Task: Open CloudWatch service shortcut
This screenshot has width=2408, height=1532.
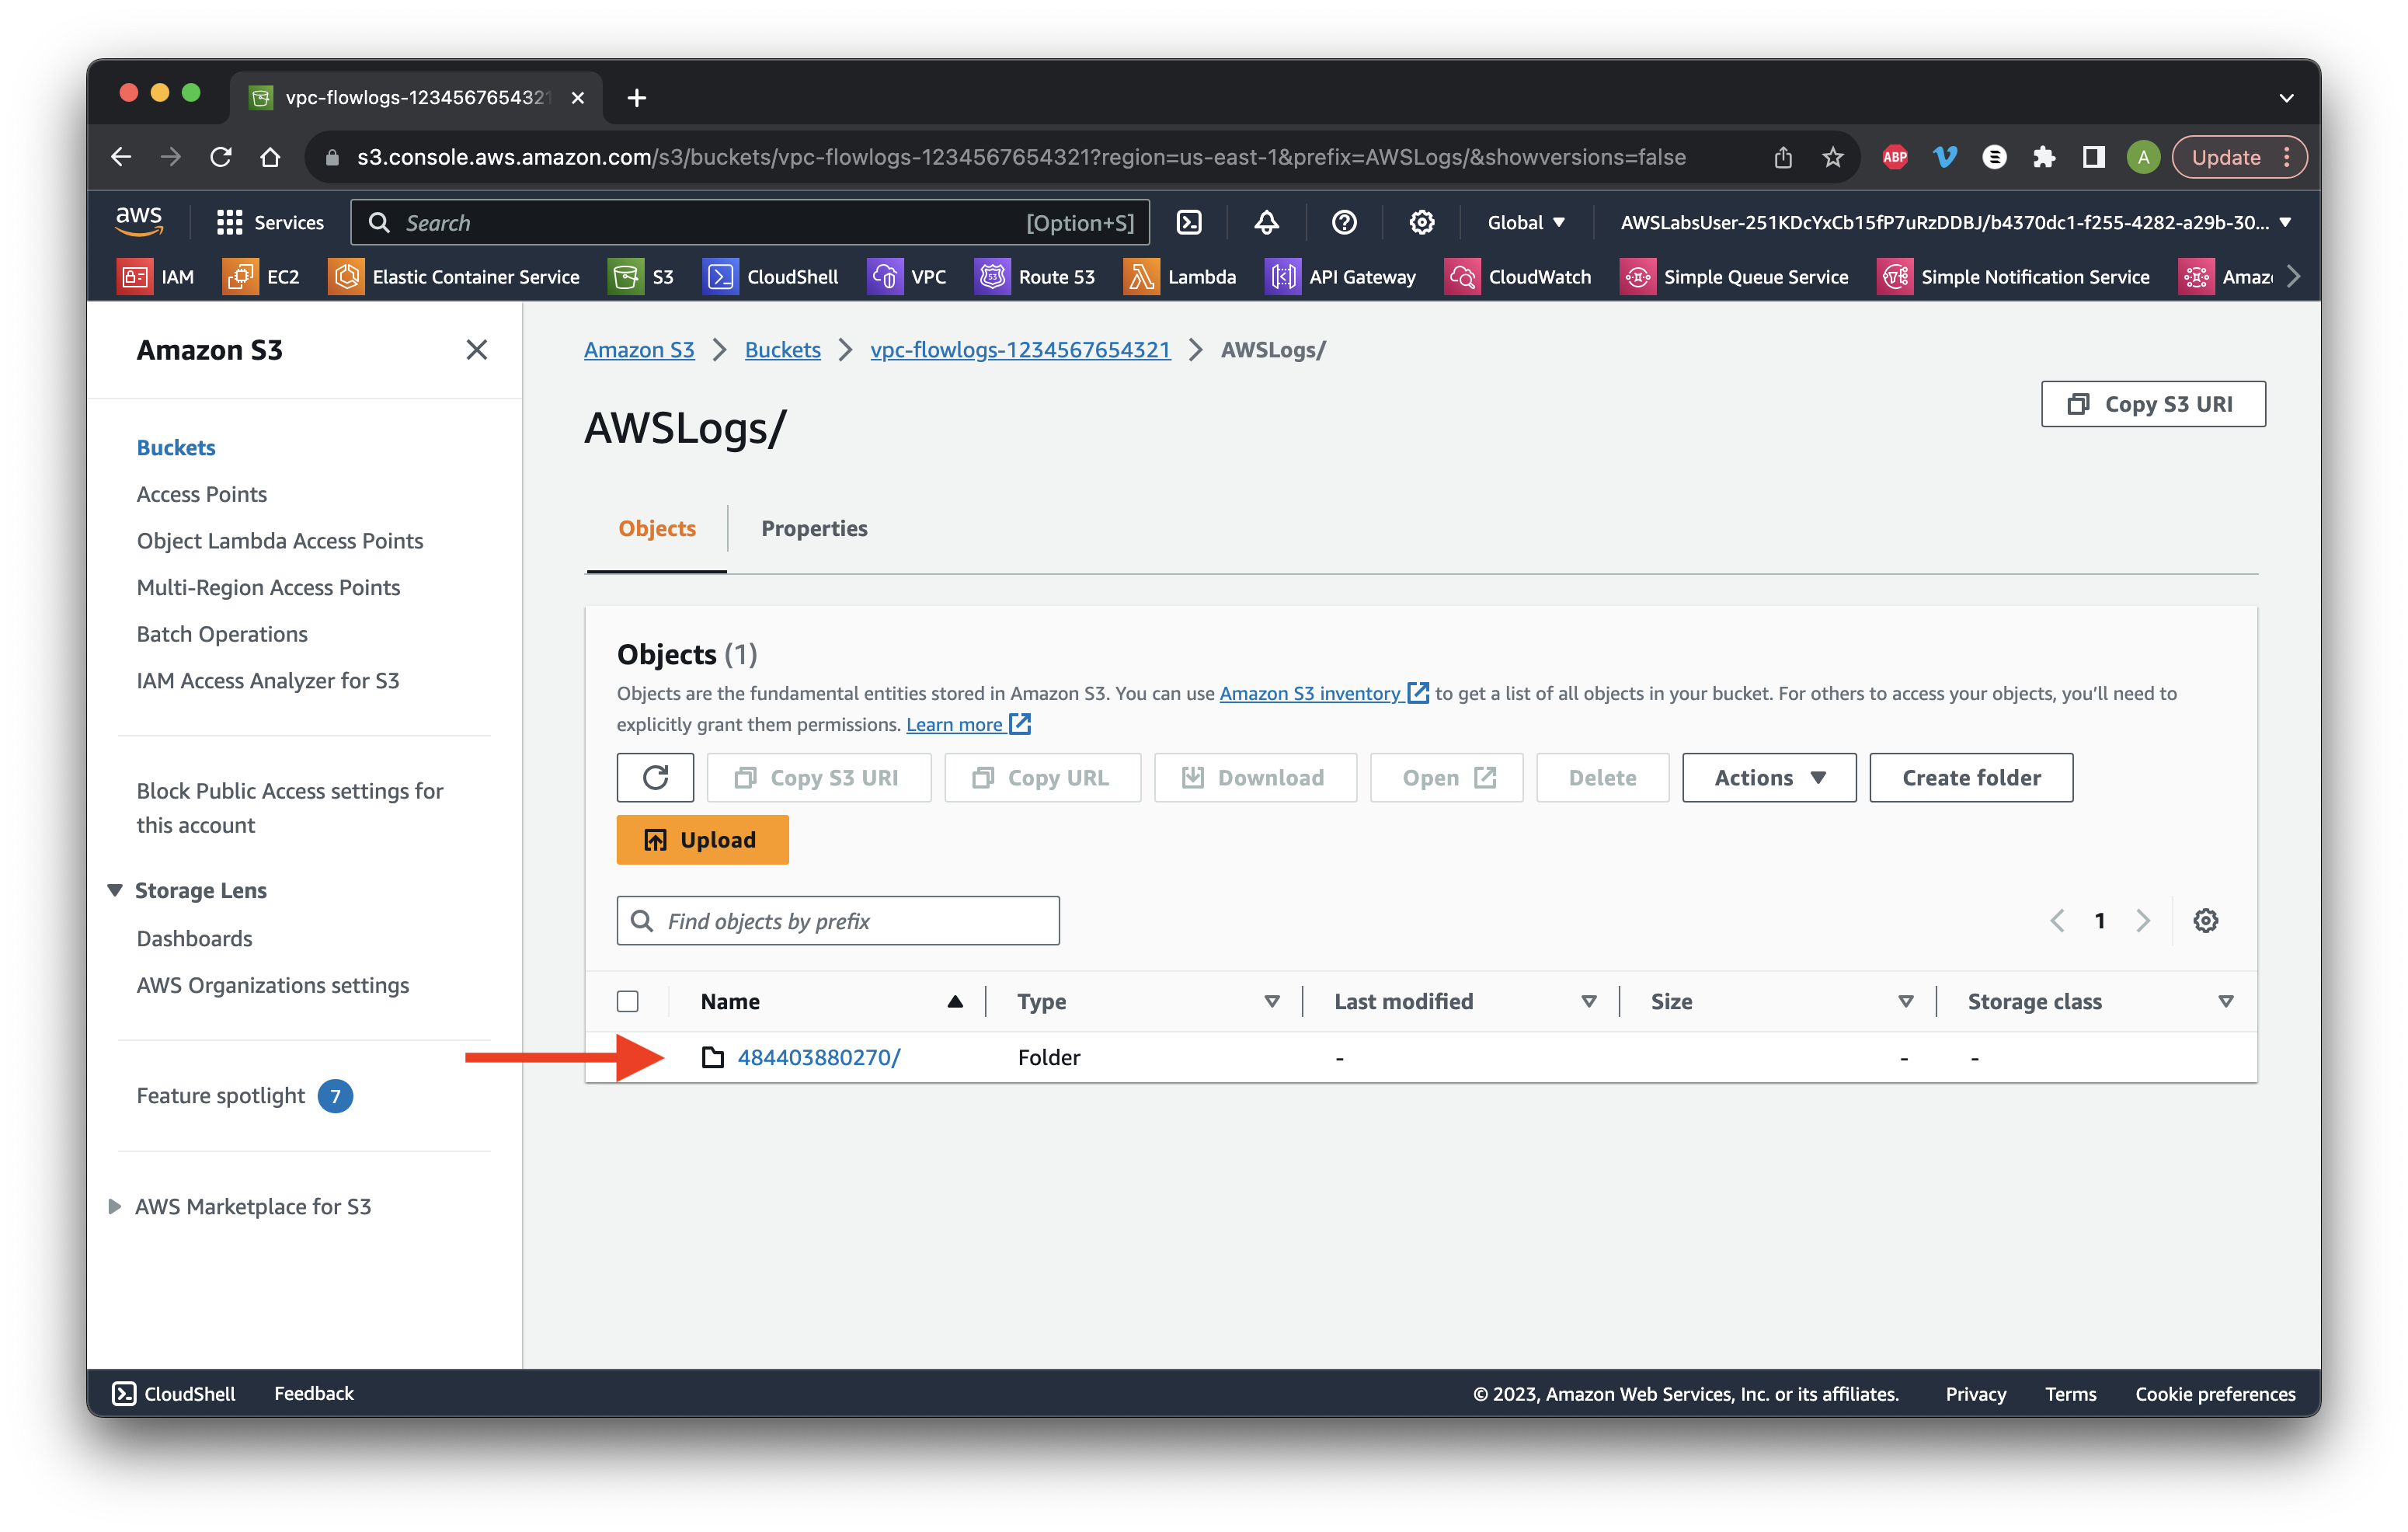Action: pyautogui.click(x=1518, y=277)
